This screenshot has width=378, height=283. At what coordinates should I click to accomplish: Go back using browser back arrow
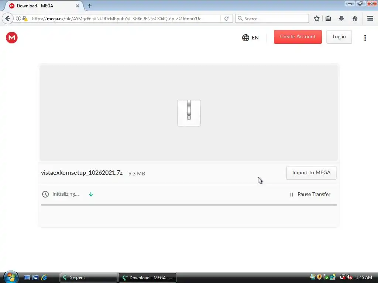pos(8,18)
